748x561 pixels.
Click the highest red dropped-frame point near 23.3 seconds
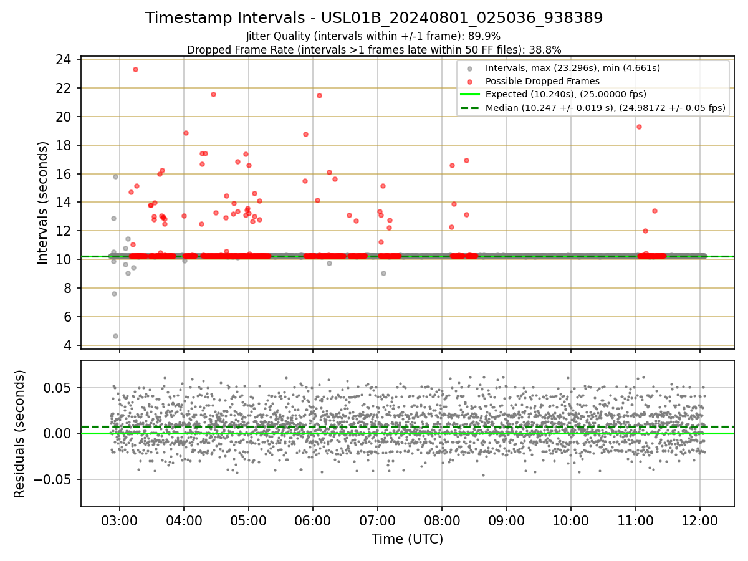point(135,69)
